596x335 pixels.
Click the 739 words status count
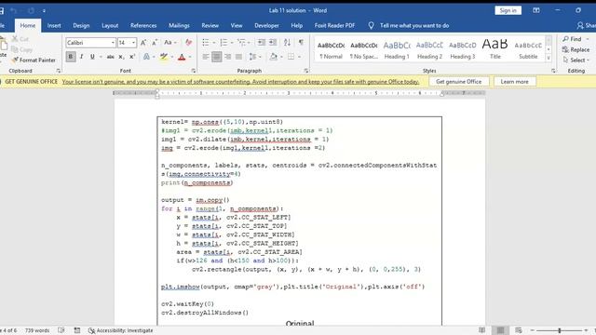click(37, 330)
